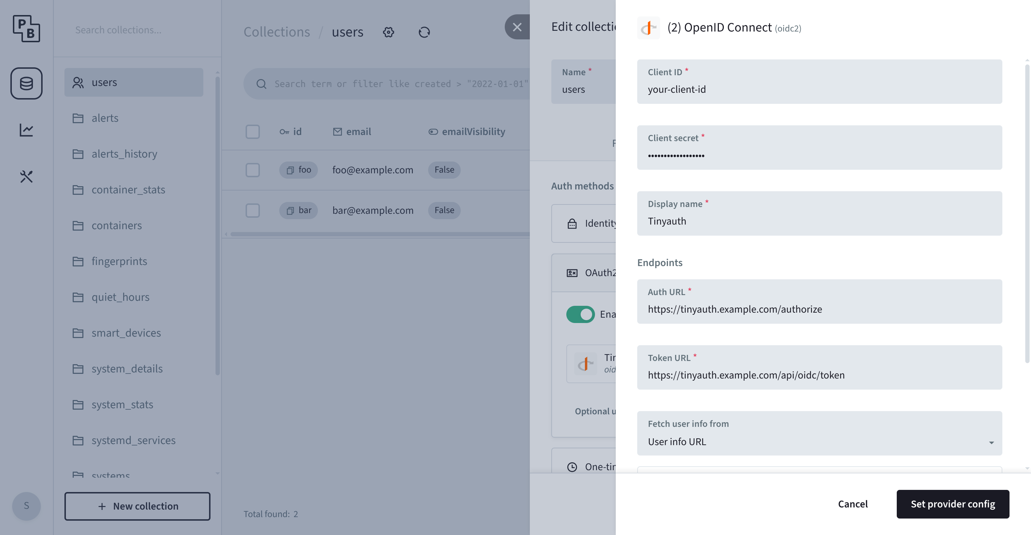Open users collection settings gear icon
The image size is (1031, 535).
click(388, 32)
